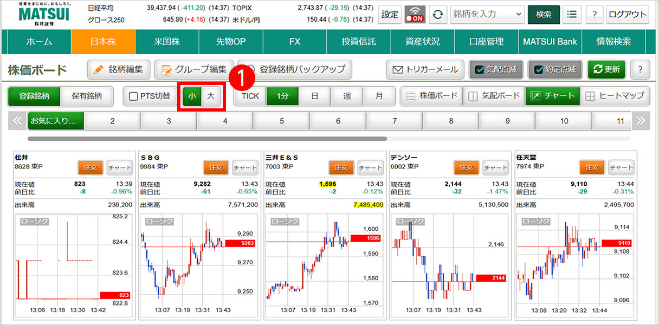Select the 日本株 menu tab
Viewport: 659px width, 325px height.
(103, 42)
